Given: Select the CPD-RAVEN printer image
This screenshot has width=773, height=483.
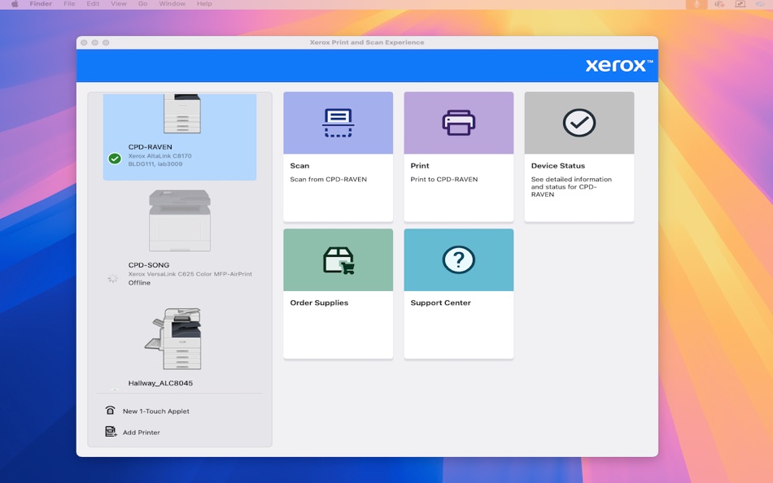Looking at the screenshot, I should [x=182, y=114].
